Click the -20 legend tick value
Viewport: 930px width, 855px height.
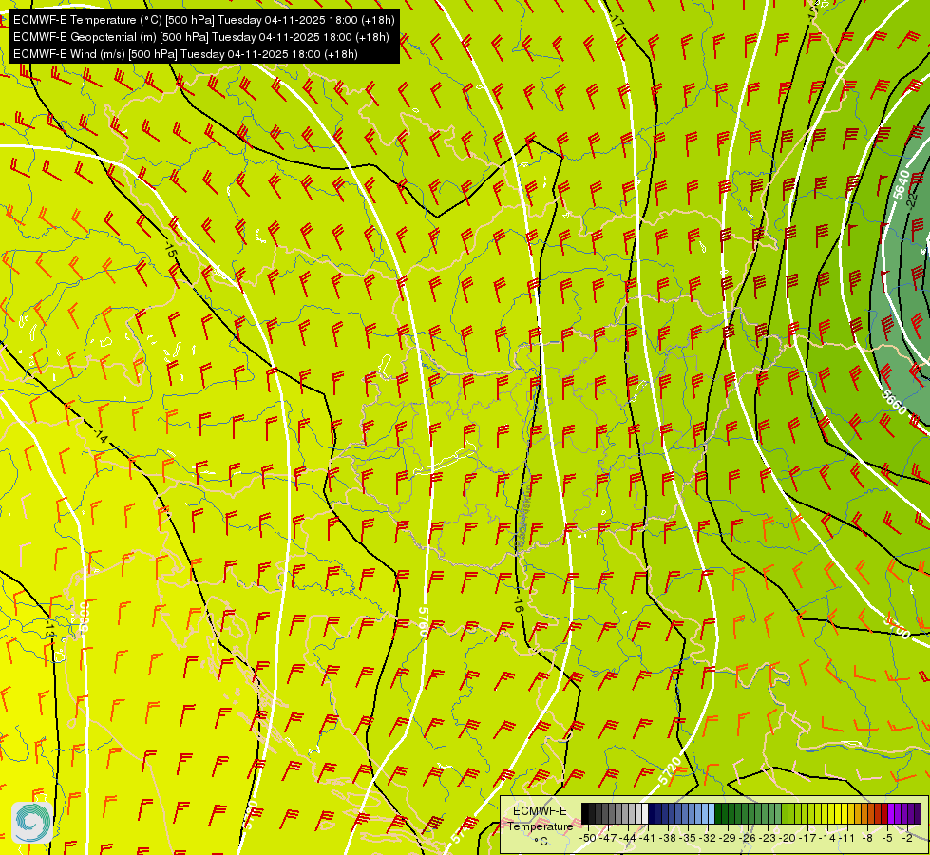tap(788, 839)
